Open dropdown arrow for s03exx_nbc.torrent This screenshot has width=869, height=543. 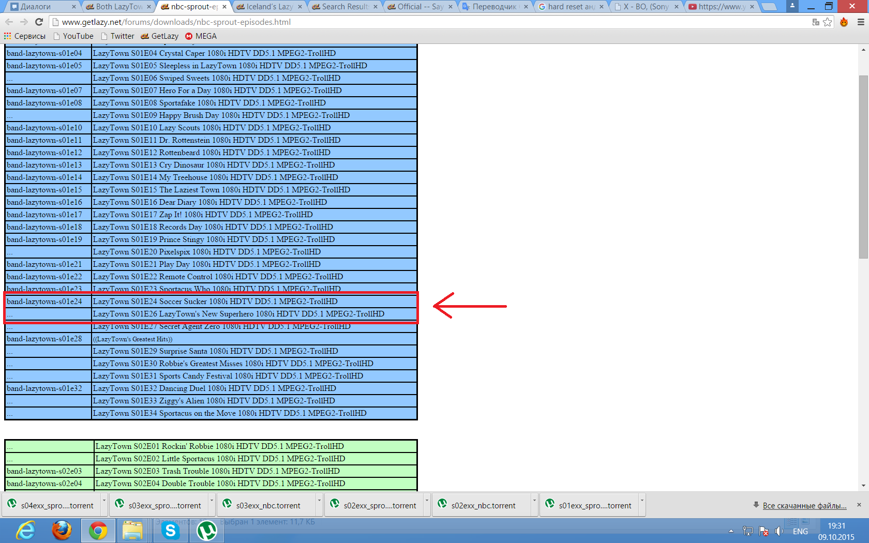click(x=319, y=501)
